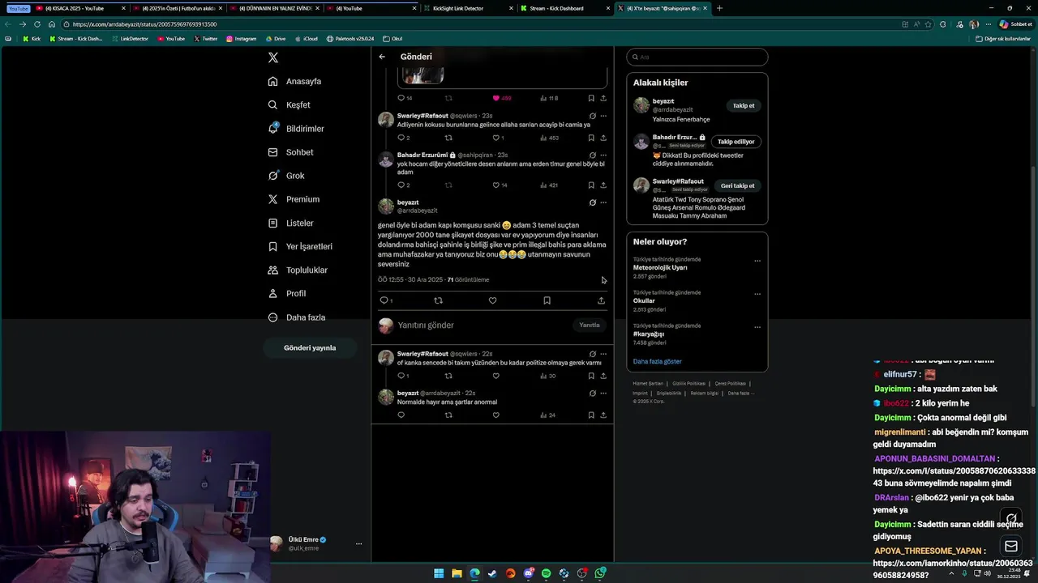Image resolution: width=1038 pixels, height=583 pixels.
Task: Open Spotify from the taskbar
Action: click(x=546, y=573)
